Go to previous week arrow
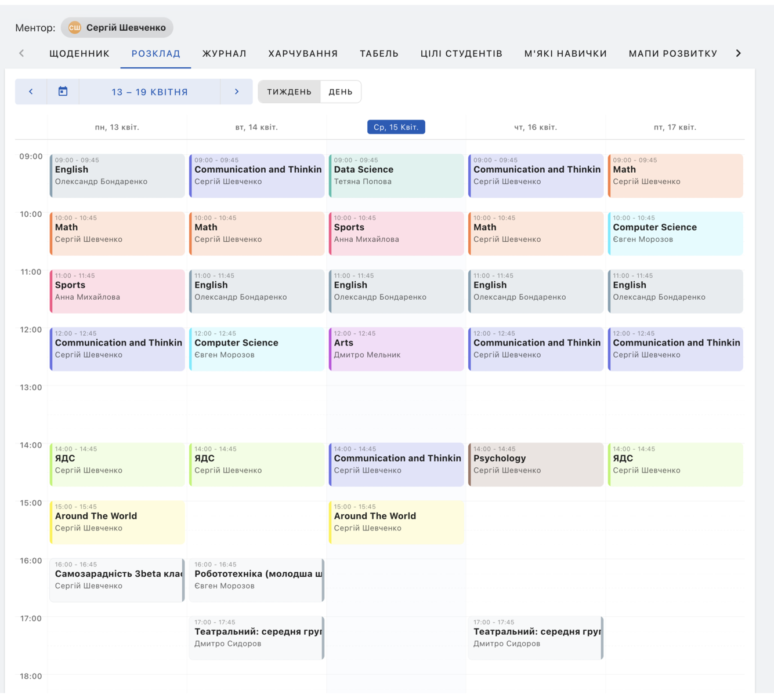Viewport: 774px width, 698px height. [31, 92]
